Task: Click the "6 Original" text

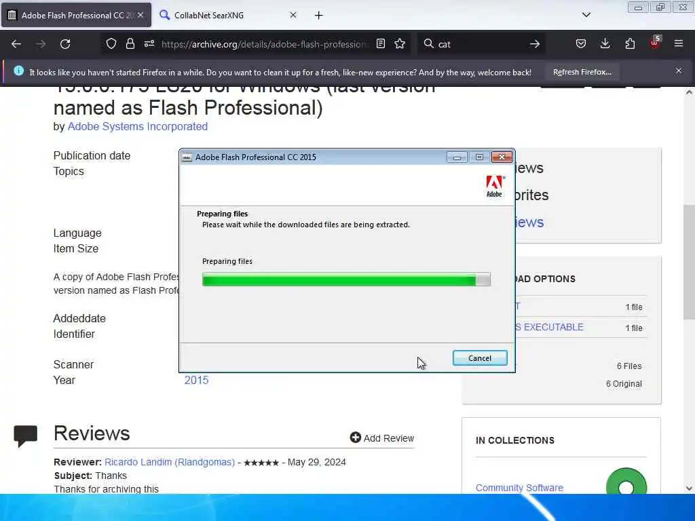Action: pyautogui.click(x=624, y=384)
